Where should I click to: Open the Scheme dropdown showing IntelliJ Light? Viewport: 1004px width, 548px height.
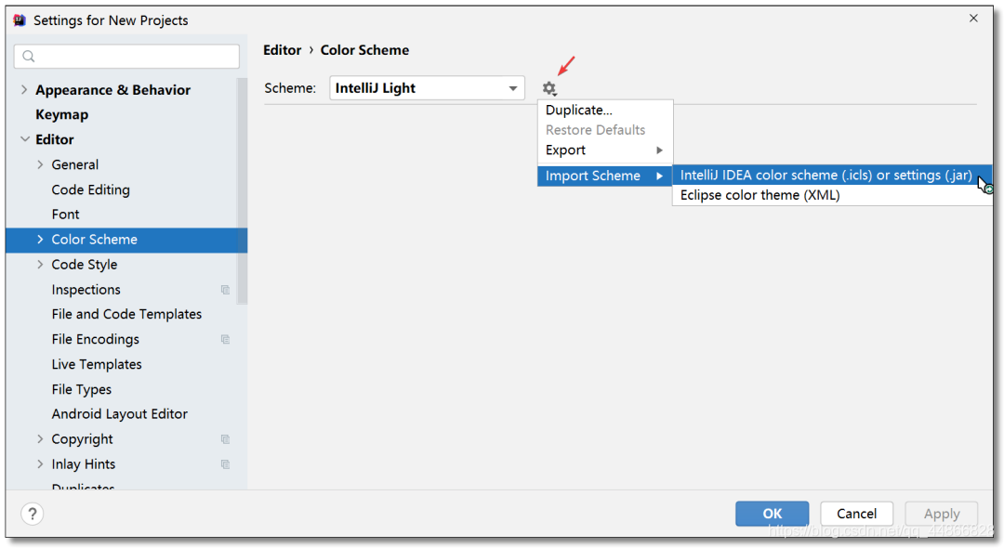(511, 87)
